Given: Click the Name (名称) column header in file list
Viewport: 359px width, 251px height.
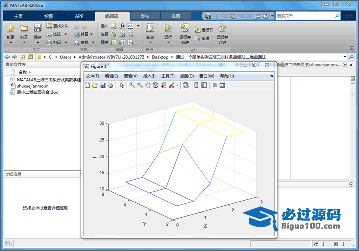Looking at the screenshot, I should 23,72.
